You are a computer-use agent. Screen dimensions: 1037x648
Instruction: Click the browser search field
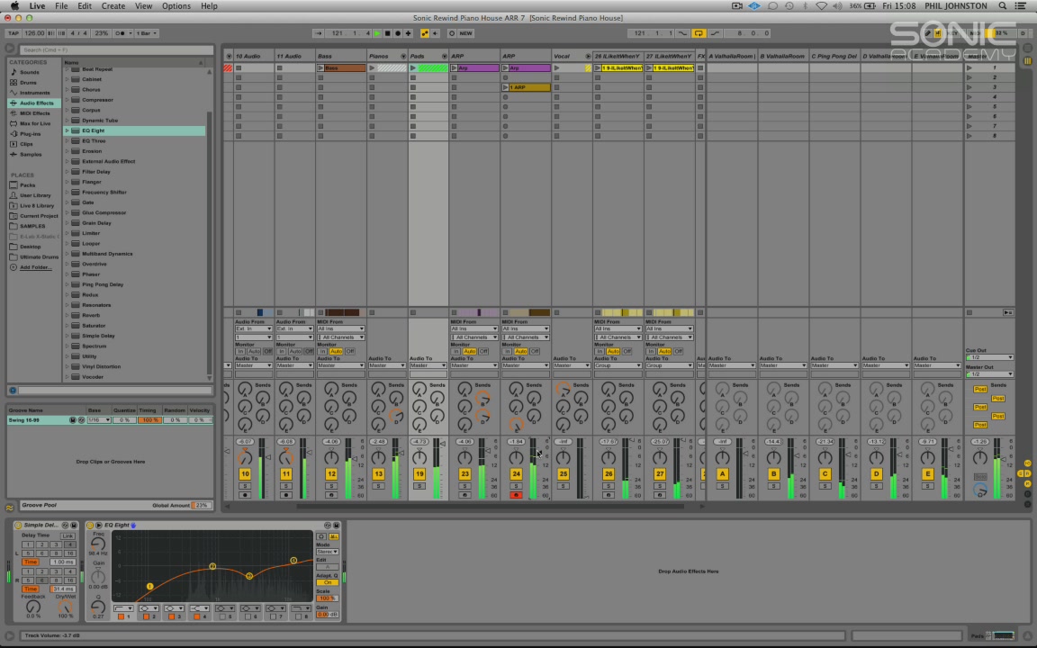pyautogui.click(x=116, y=49)
